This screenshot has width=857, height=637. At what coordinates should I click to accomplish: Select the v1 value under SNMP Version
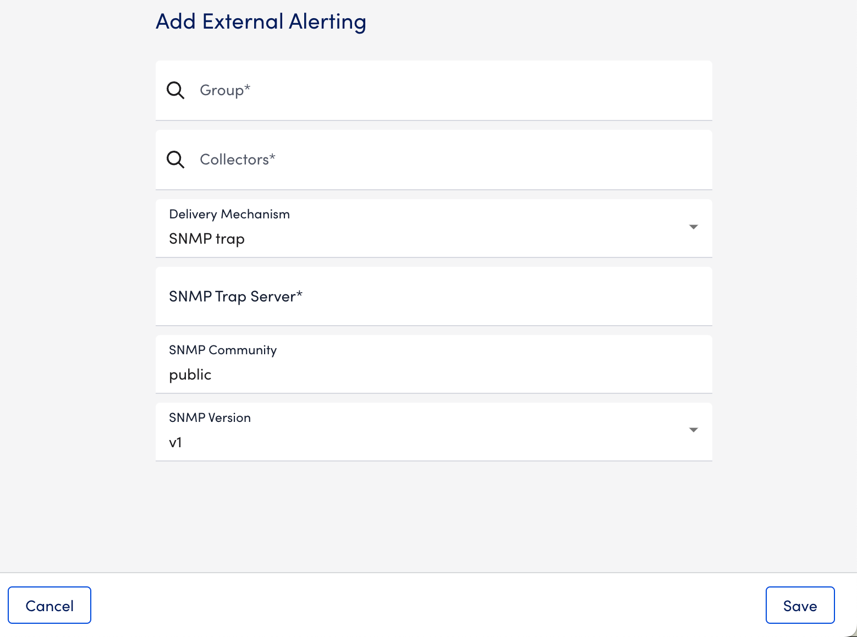[x=175, y=442]
